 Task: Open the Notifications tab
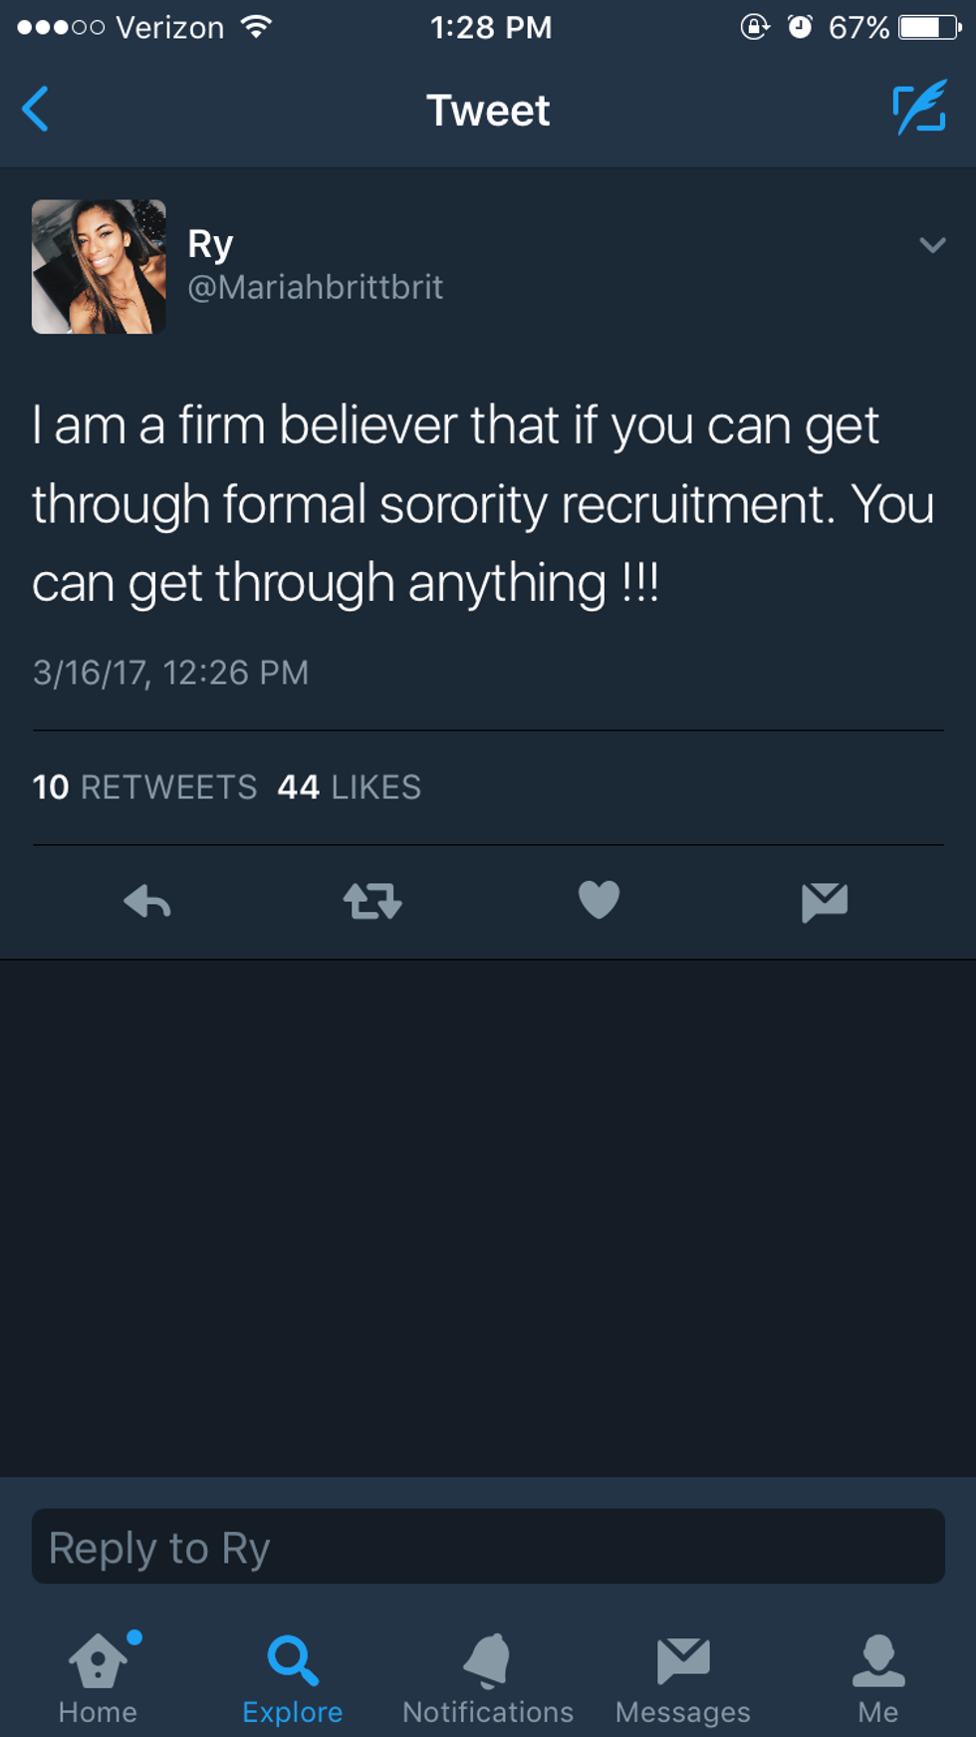click(x=488, y=1679)
